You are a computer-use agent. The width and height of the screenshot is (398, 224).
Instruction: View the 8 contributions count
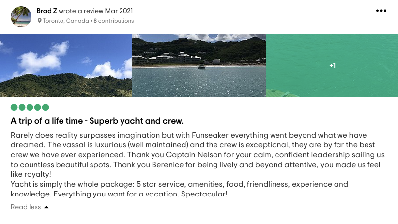(x=114, y=21)
